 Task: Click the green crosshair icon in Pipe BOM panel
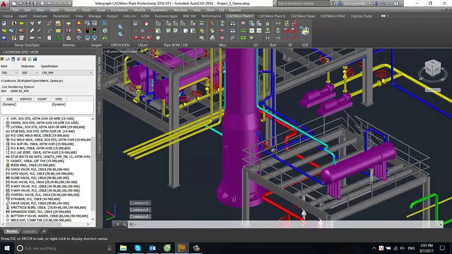(158, 38)
